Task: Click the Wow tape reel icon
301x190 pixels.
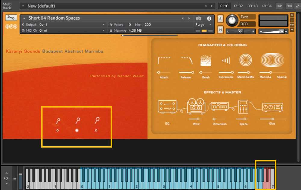Action: click(196, 106)
